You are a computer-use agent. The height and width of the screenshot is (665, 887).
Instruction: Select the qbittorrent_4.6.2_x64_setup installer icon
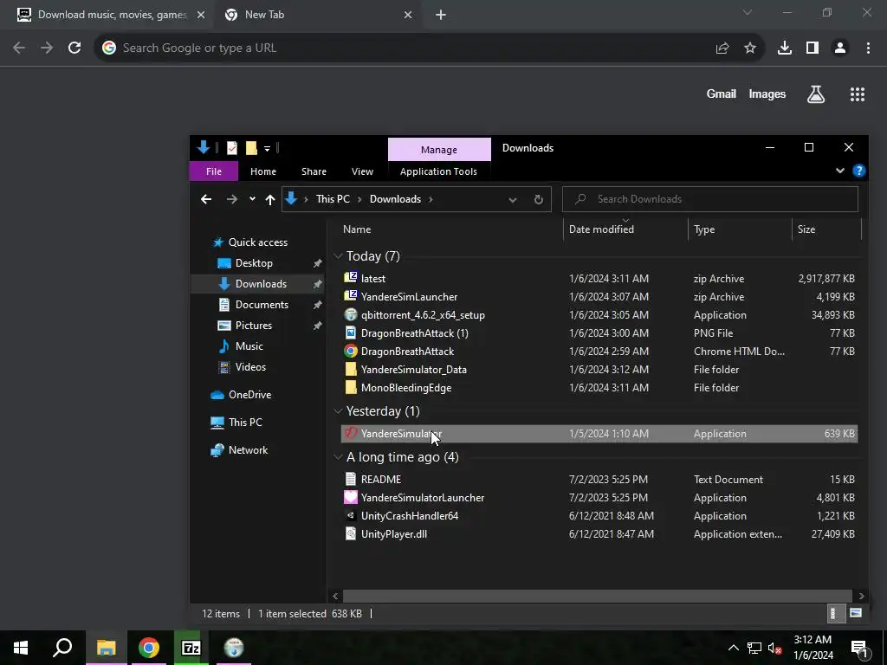click(x=351, y=314)
